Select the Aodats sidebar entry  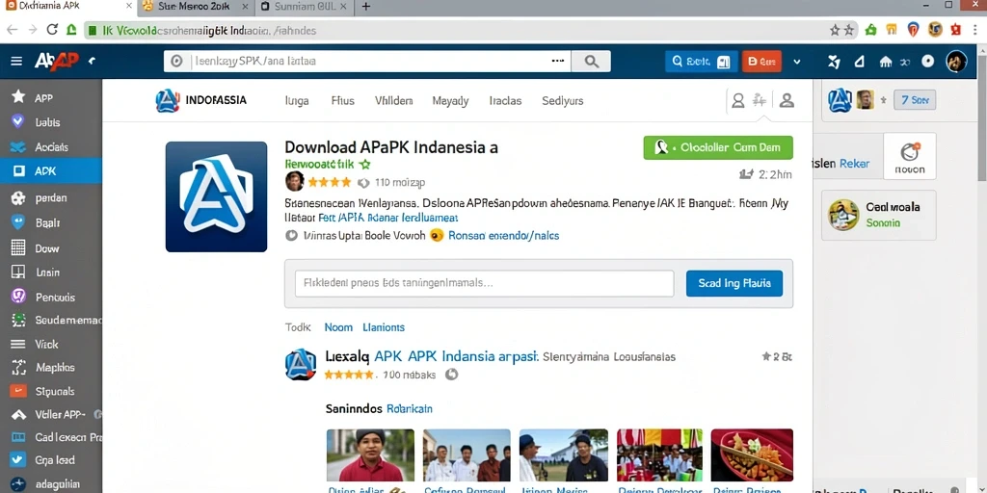(x=50, y=146)
